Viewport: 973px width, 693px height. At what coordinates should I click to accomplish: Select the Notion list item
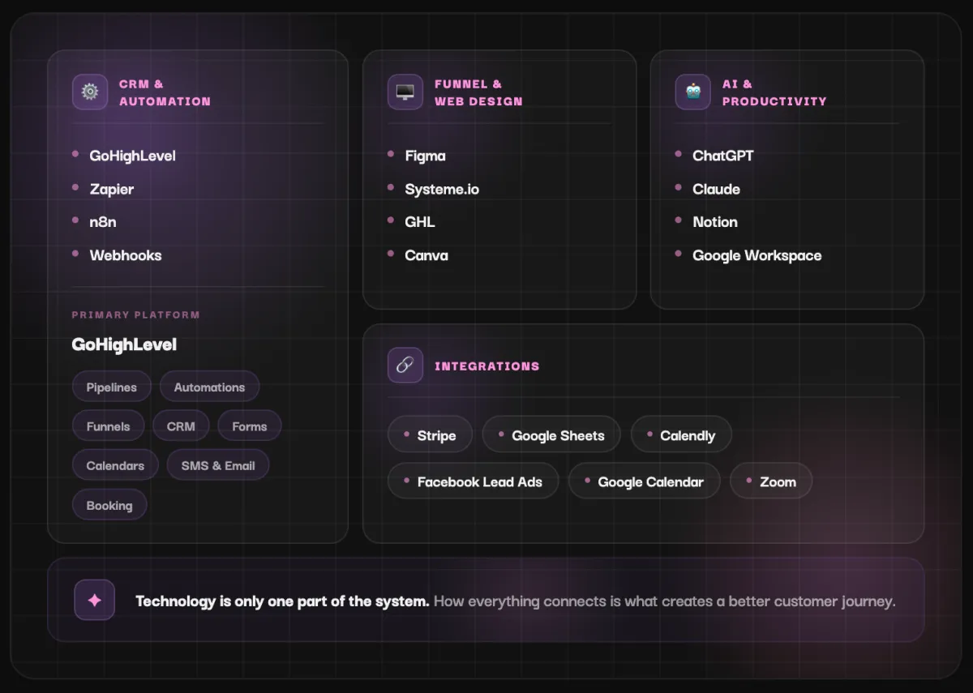pyautogui.click(x=715, y=222)
